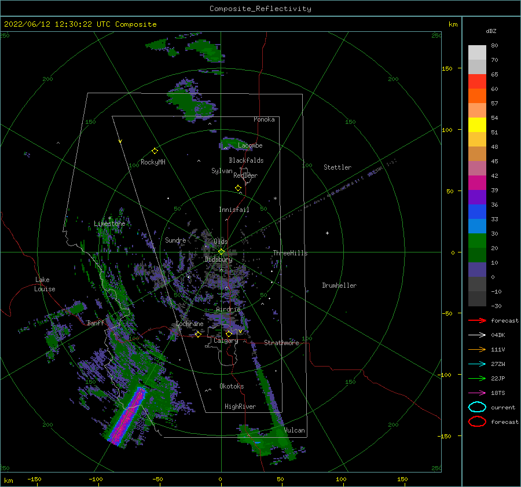Click the yellow diamond marker below RedDeer
Screen dimensions: 521x487
(238, 188)
